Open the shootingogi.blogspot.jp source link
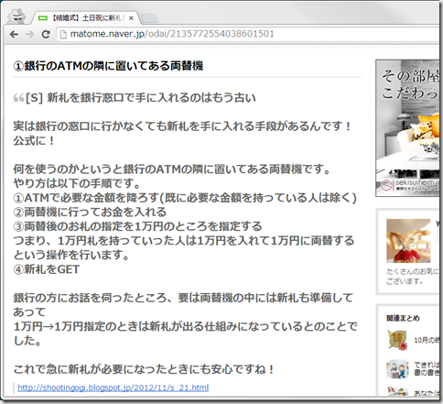443x404 pixels. 113,388
